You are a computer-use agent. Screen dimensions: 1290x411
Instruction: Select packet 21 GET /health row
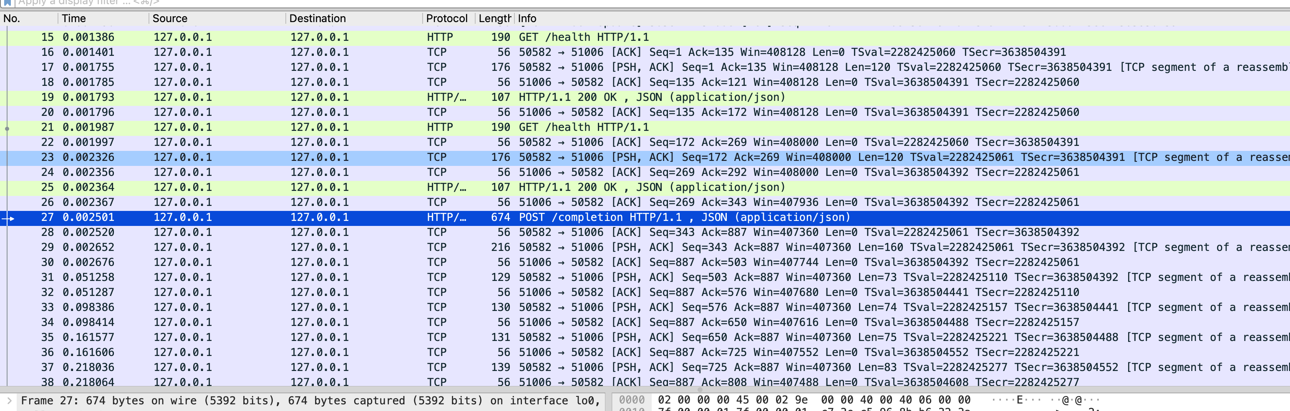(645, 128)
